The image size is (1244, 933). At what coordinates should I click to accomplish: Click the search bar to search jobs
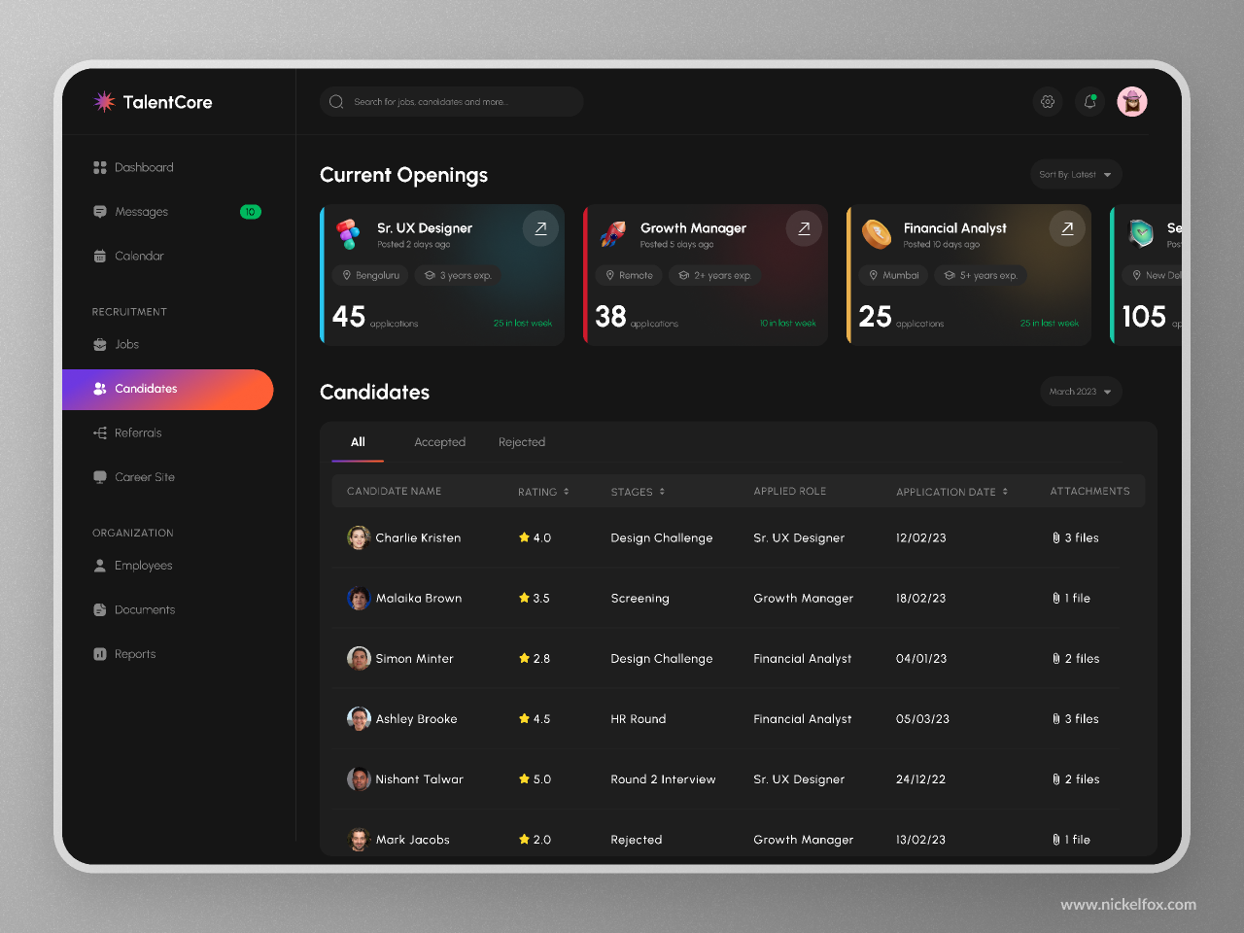451,101
